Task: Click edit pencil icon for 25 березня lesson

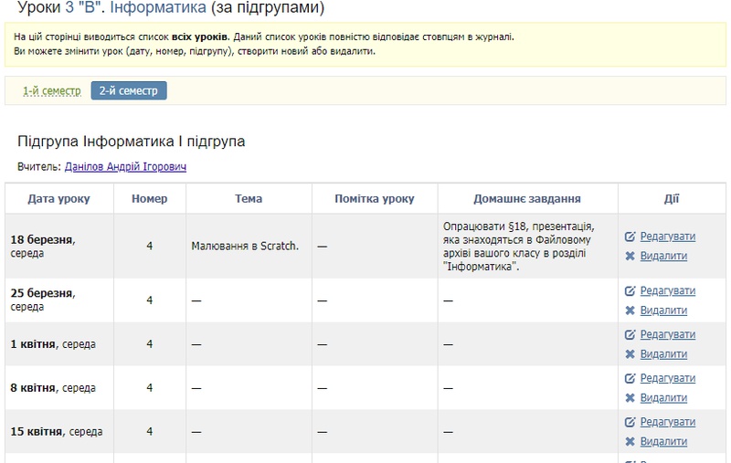Action: [630, 291]
